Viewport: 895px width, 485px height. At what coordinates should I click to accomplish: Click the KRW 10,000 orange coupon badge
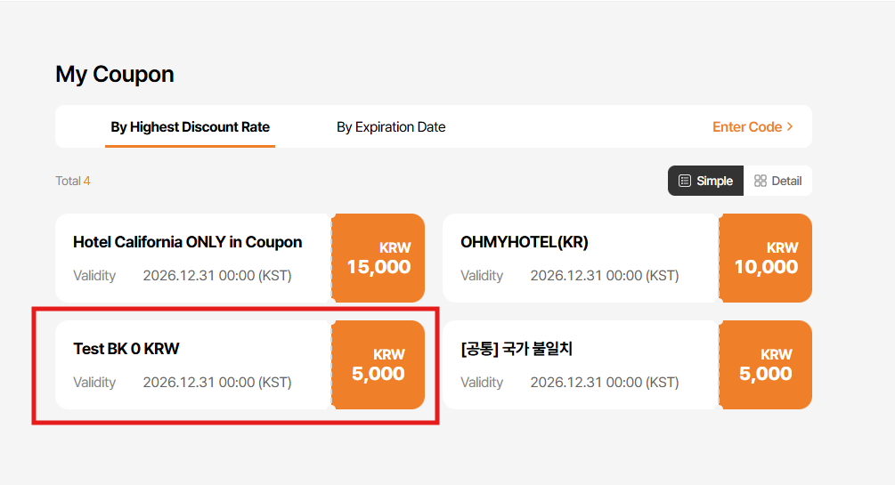(766, 258)
